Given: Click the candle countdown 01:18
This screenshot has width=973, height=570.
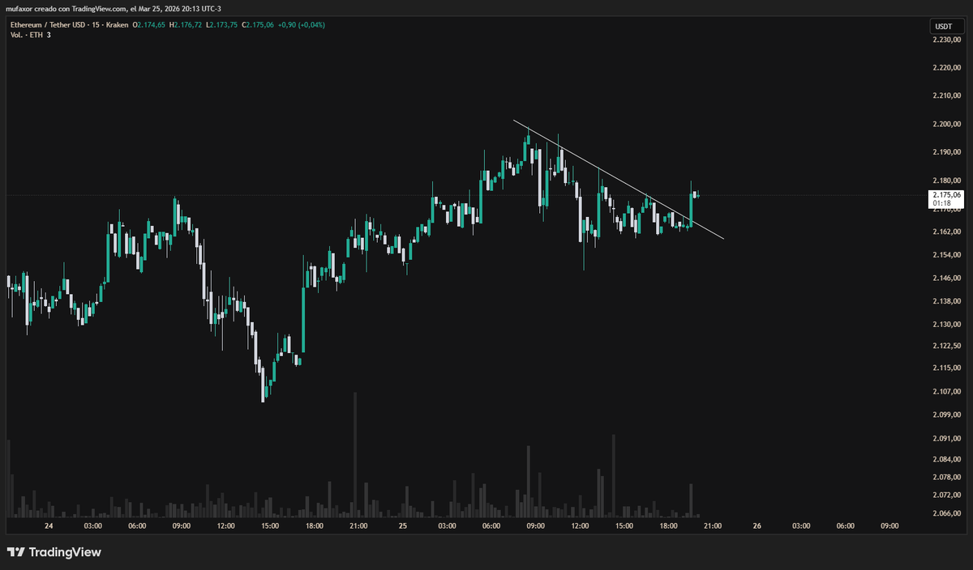Looking at the screenshot, I should tap(941, 203).
